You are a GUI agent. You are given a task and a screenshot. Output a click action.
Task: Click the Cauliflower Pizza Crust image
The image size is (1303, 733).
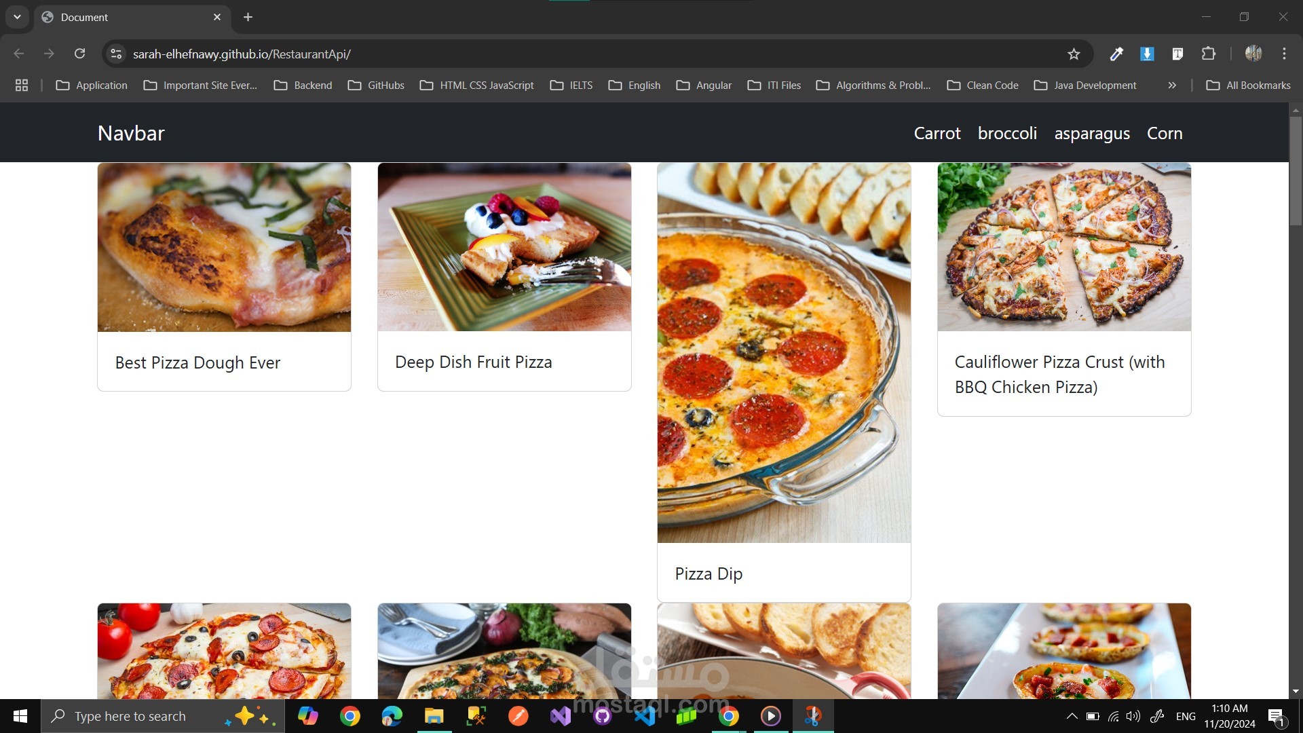point(1064,247)
